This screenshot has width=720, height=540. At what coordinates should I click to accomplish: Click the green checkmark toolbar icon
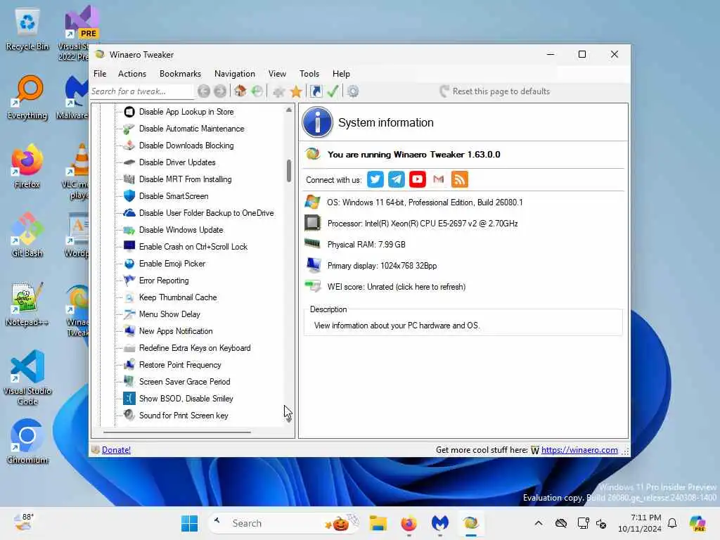[x=333, y=91]
